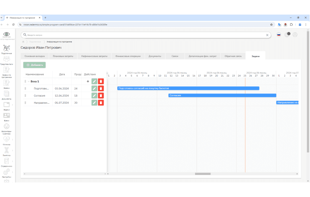Open notifications icon in top bar

pos(287,35)
